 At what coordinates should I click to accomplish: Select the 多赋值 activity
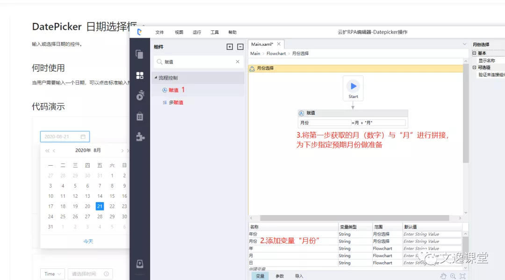point(175,102)
